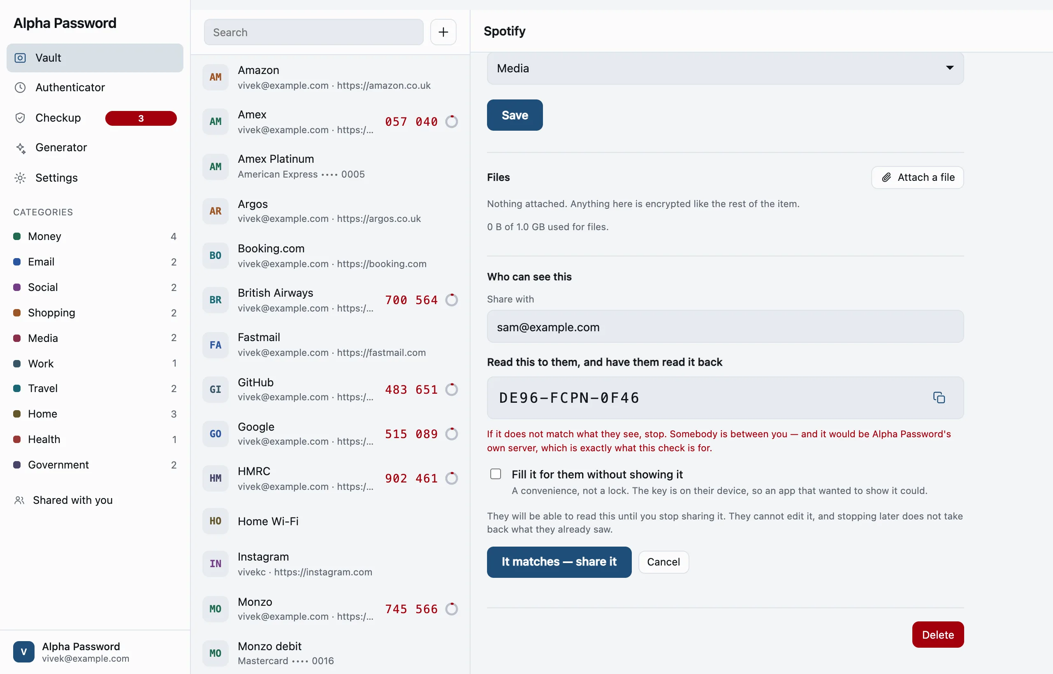Screen dimensions: 1053x674
Task: Filter by the Government category
Action: pyautogui.click(x=95, y=464)
